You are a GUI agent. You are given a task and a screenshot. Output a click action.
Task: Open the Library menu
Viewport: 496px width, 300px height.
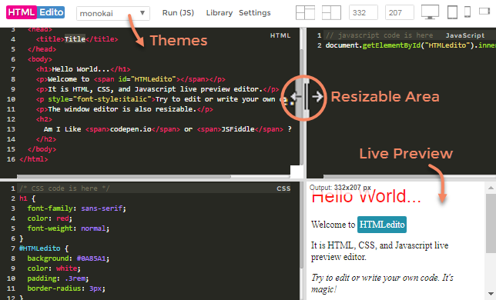click(220, 12)
